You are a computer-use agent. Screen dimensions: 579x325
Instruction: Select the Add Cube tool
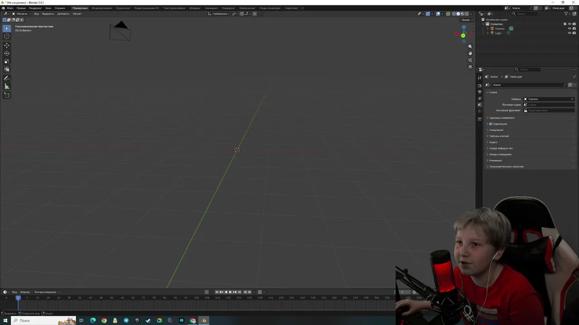[7, 95]
